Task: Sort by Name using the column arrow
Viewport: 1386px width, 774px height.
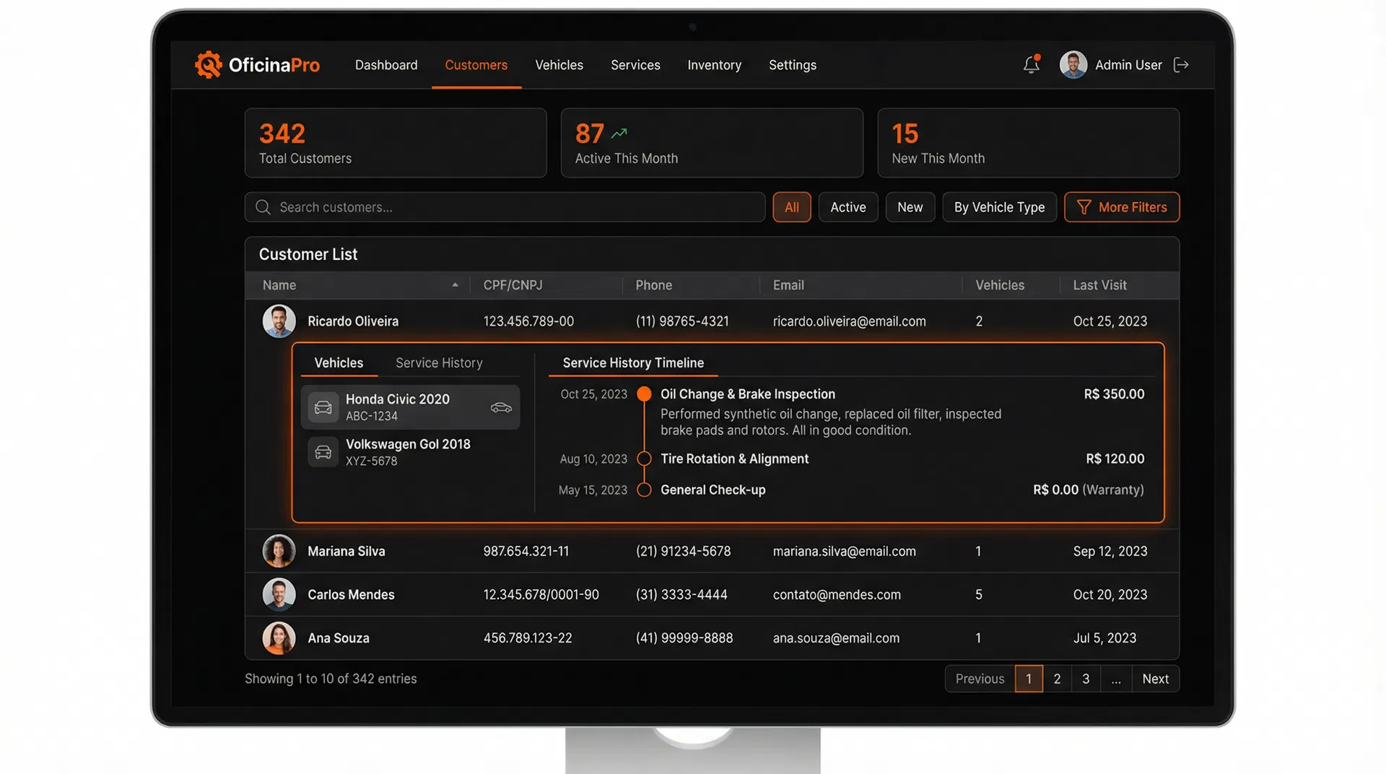Action: (x=455, y=285)
